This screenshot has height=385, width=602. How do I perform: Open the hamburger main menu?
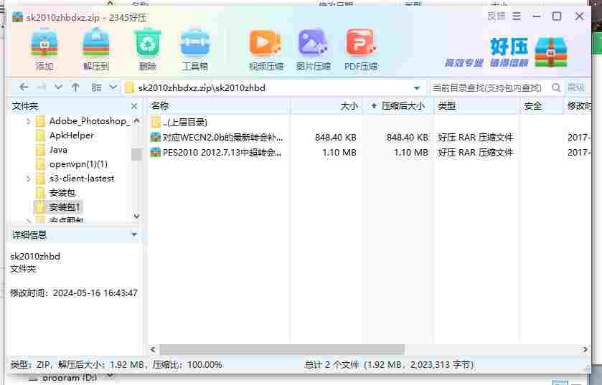(x=517, y=16)
